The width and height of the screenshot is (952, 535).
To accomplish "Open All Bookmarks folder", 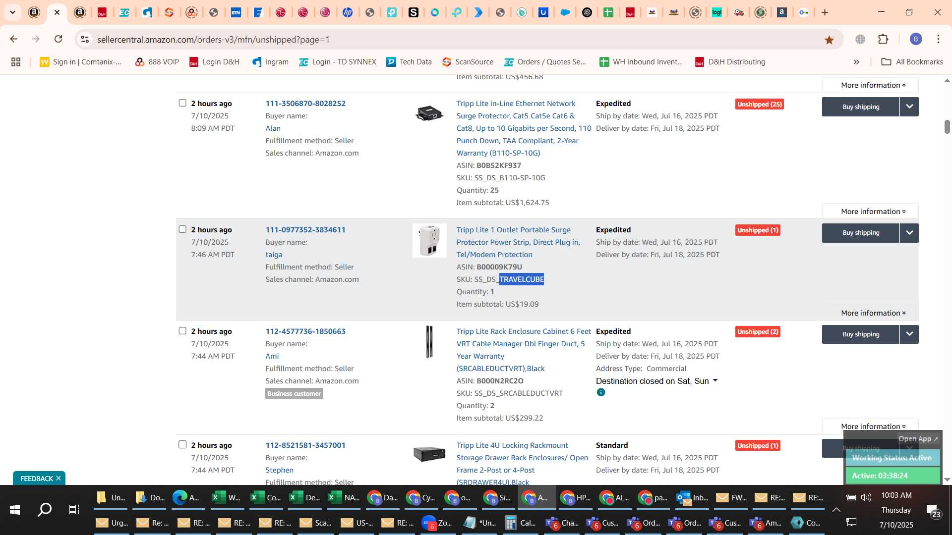I will (x=912, y=62).
